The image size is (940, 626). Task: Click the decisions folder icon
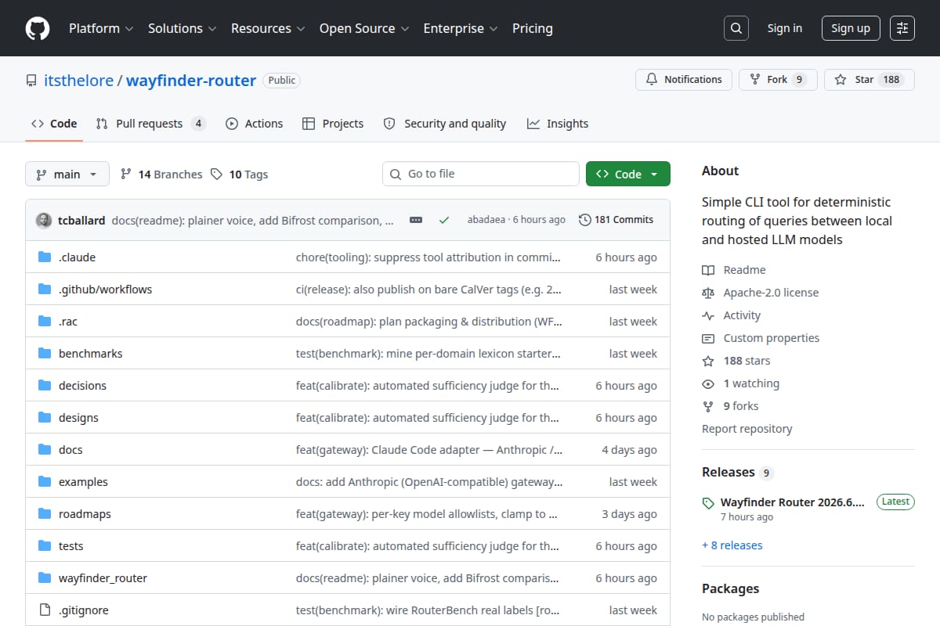coord(45,386)
